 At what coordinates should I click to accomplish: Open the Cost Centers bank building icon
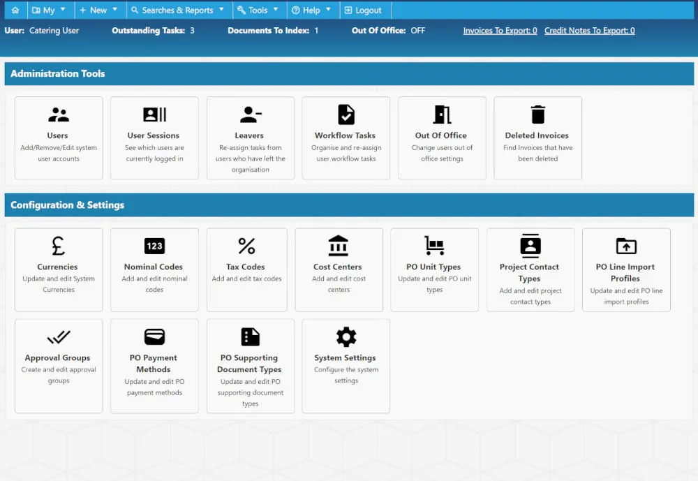click(x=339, y=246)
